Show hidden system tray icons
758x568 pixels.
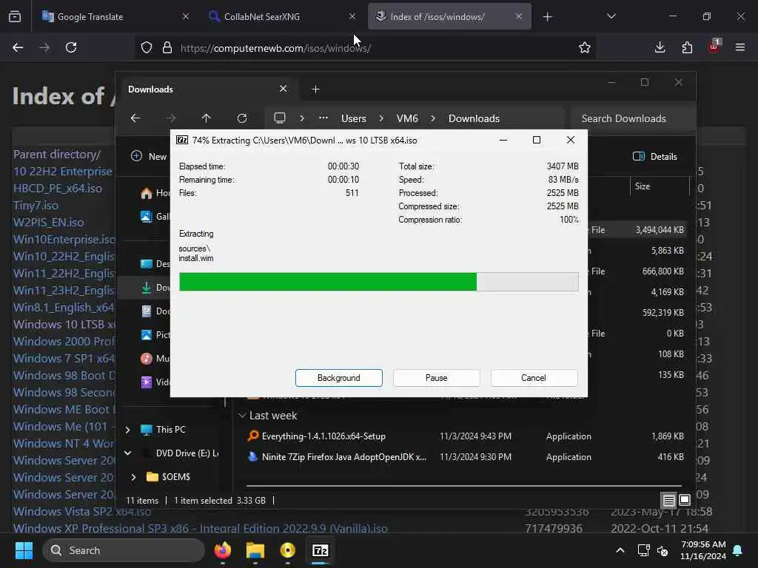(620, 550)
